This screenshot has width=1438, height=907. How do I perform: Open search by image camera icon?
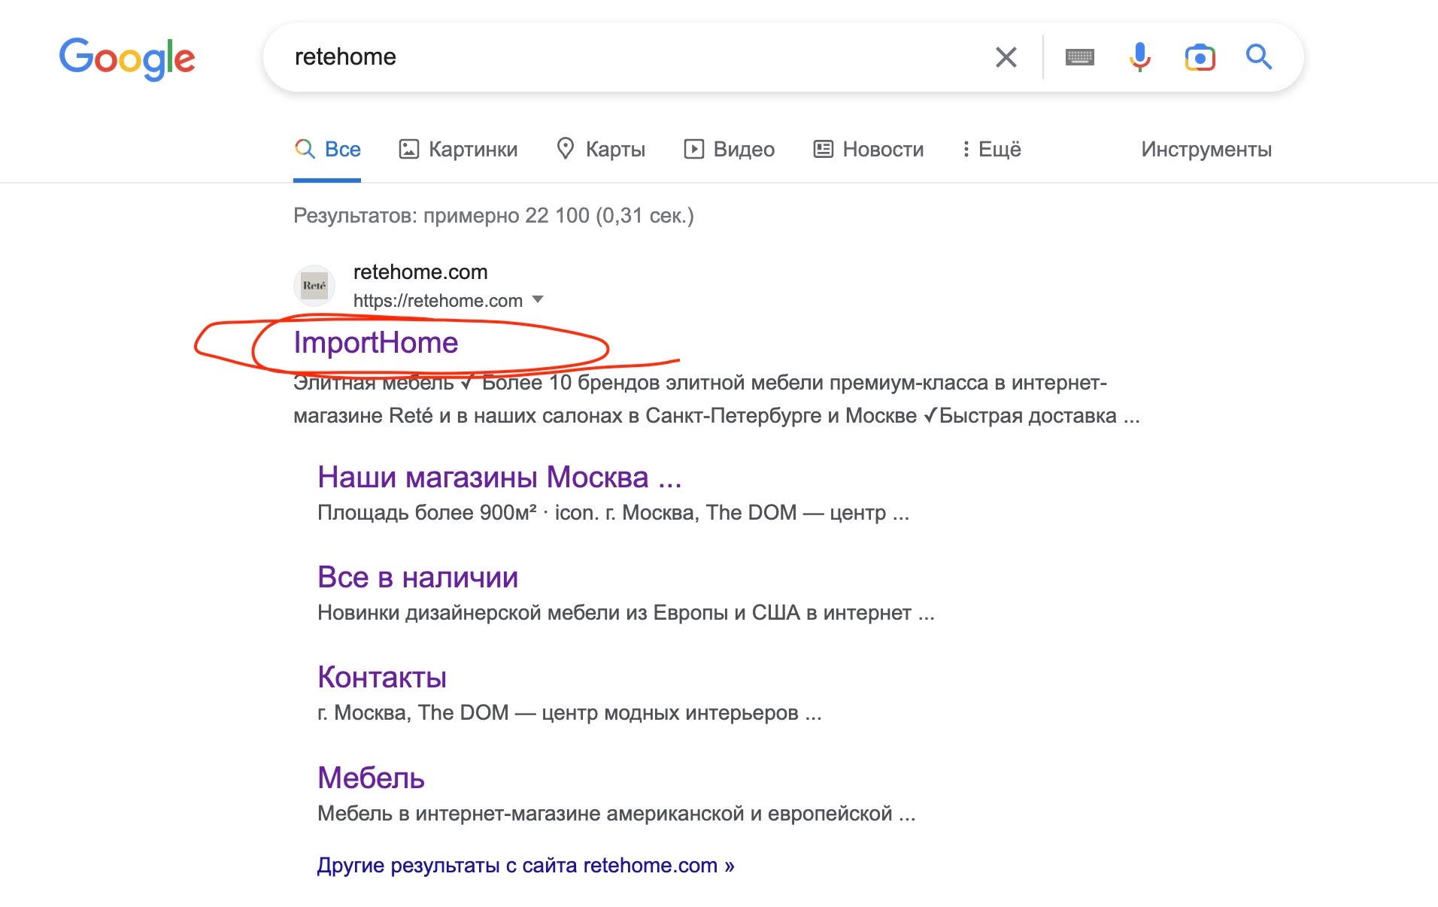[x=1200, y=57]
